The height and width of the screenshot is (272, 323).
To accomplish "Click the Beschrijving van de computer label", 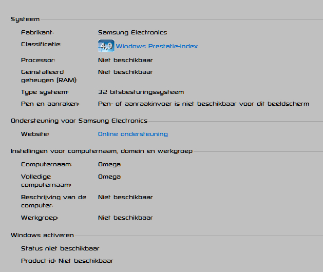I will 53,201.
